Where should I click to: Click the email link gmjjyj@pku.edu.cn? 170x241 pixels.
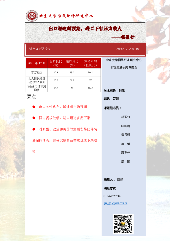coord(115,203)
